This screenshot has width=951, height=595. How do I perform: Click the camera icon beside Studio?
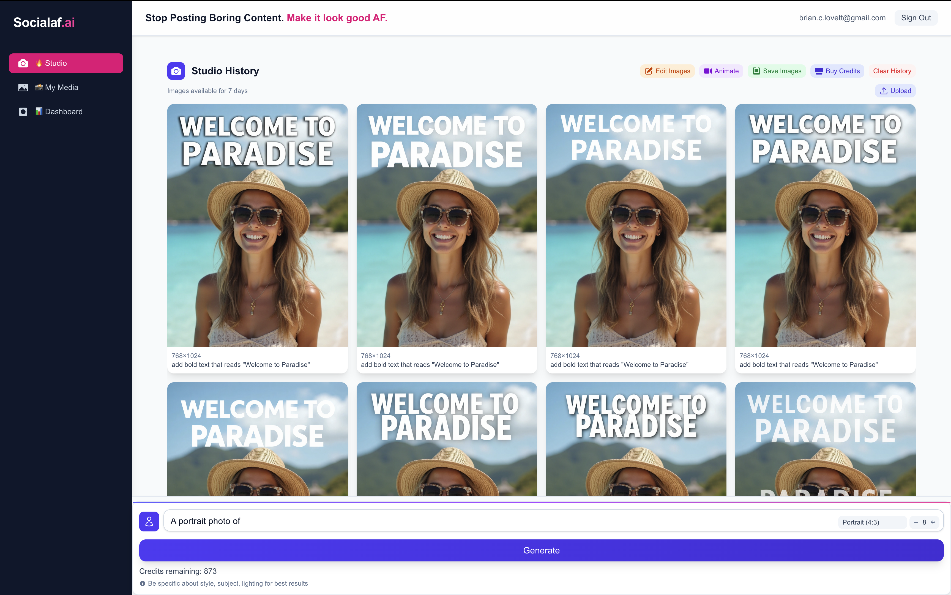23,63
